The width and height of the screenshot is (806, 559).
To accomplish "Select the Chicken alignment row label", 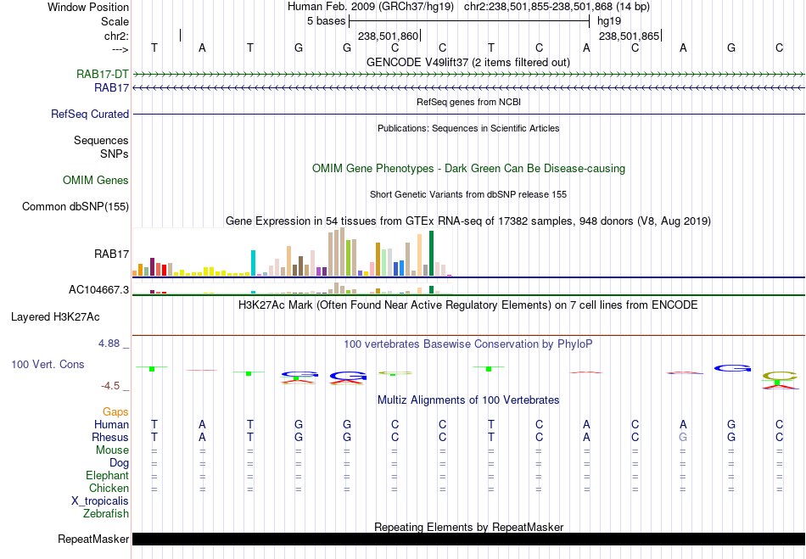I will click(109, 488).
